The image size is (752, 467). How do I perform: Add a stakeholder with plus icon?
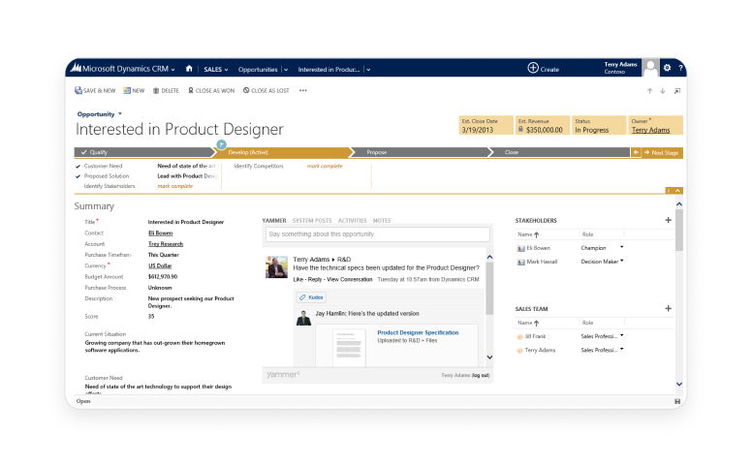tap(668, 220)
